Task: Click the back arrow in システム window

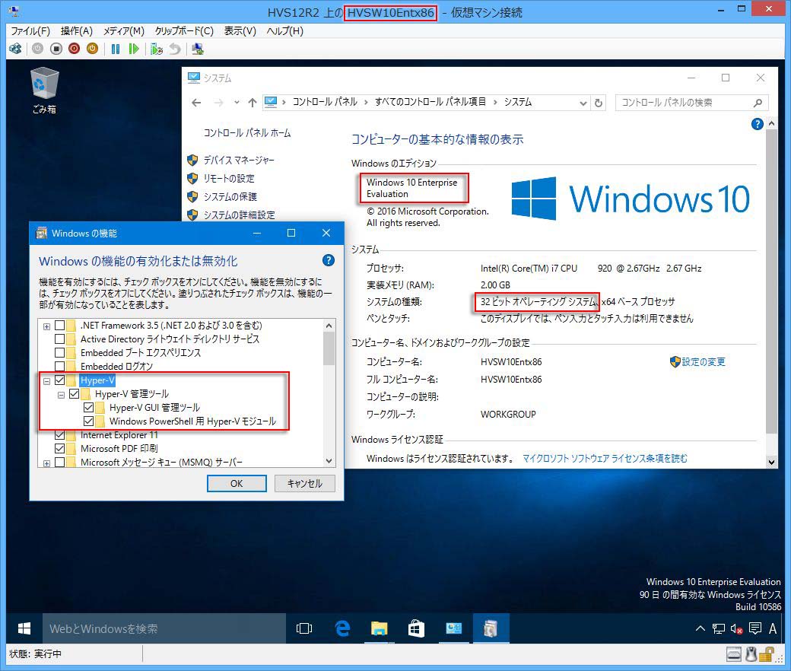Action: click(196, 103)
